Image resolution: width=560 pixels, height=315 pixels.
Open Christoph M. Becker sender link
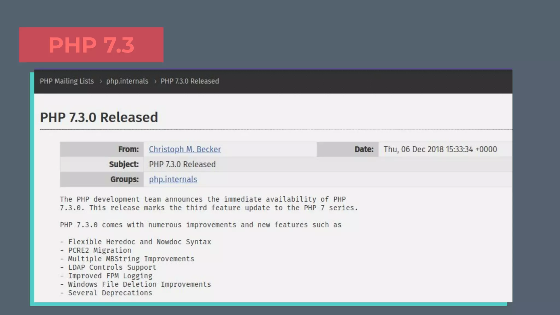point(185,149)
